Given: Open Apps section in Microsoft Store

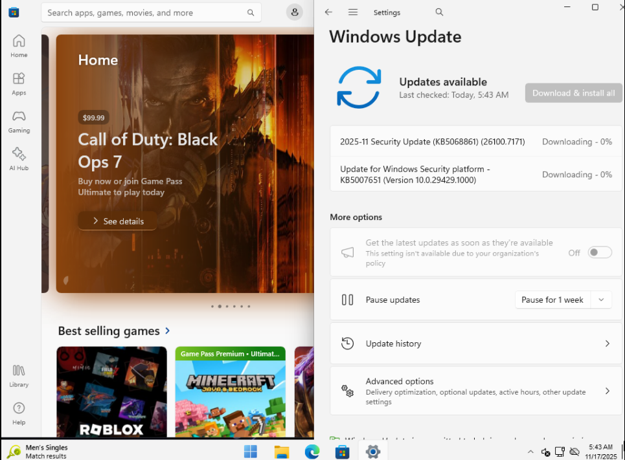Looking at the screenshot, I should pos(19,84).
